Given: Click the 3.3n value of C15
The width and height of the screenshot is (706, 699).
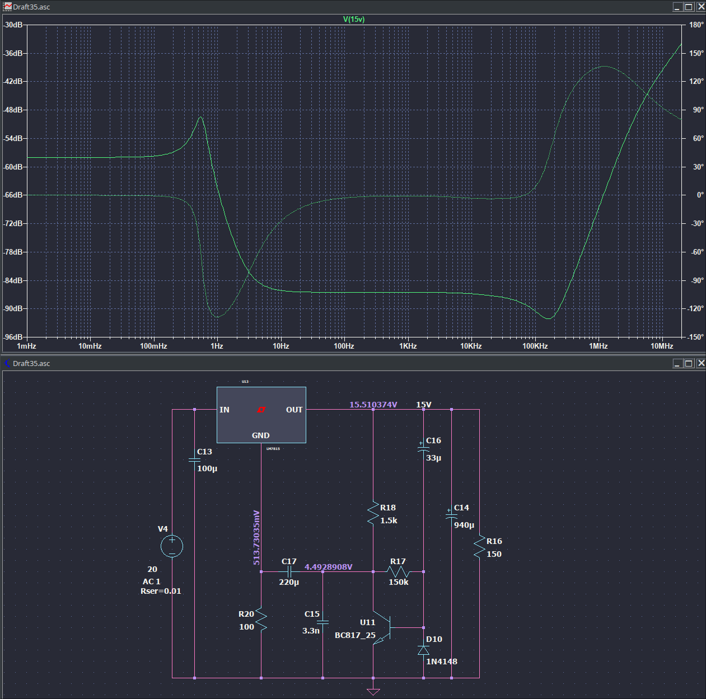Looking at the screenshot, I should pyautogui.click(x=311, y=631).
